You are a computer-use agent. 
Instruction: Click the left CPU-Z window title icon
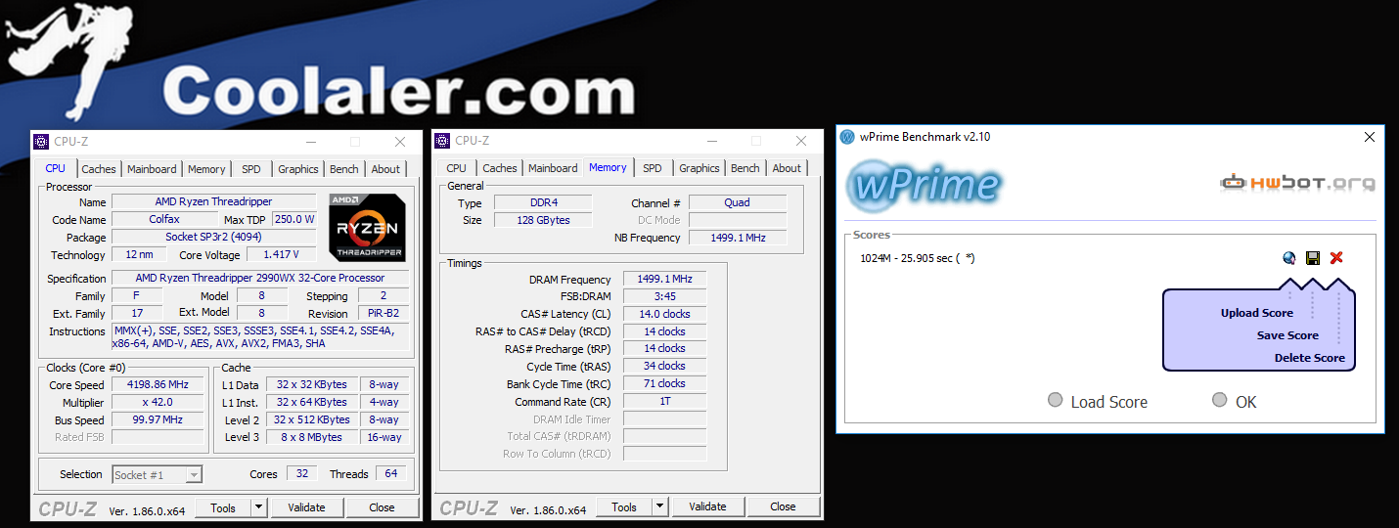[x=41, y=142]
